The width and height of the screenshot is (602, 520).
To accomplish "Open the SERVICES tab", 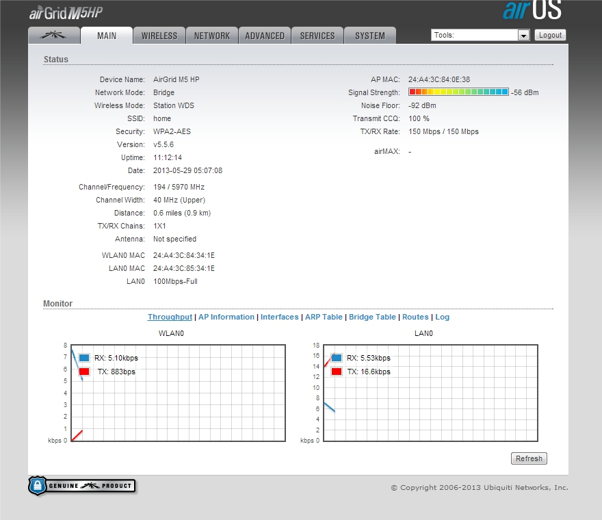I will (317, 36).
